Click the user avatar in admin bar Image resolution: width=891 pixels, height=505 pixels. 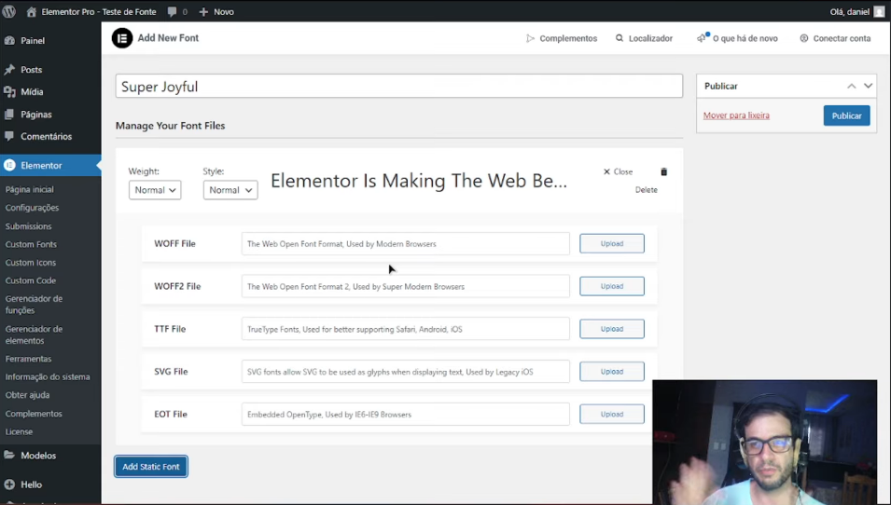click(879, 12)
